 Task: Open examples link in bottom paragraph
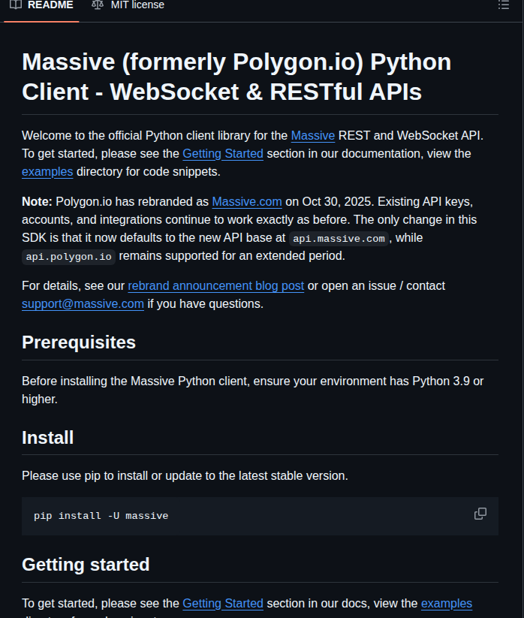click(x=447, y=604)
